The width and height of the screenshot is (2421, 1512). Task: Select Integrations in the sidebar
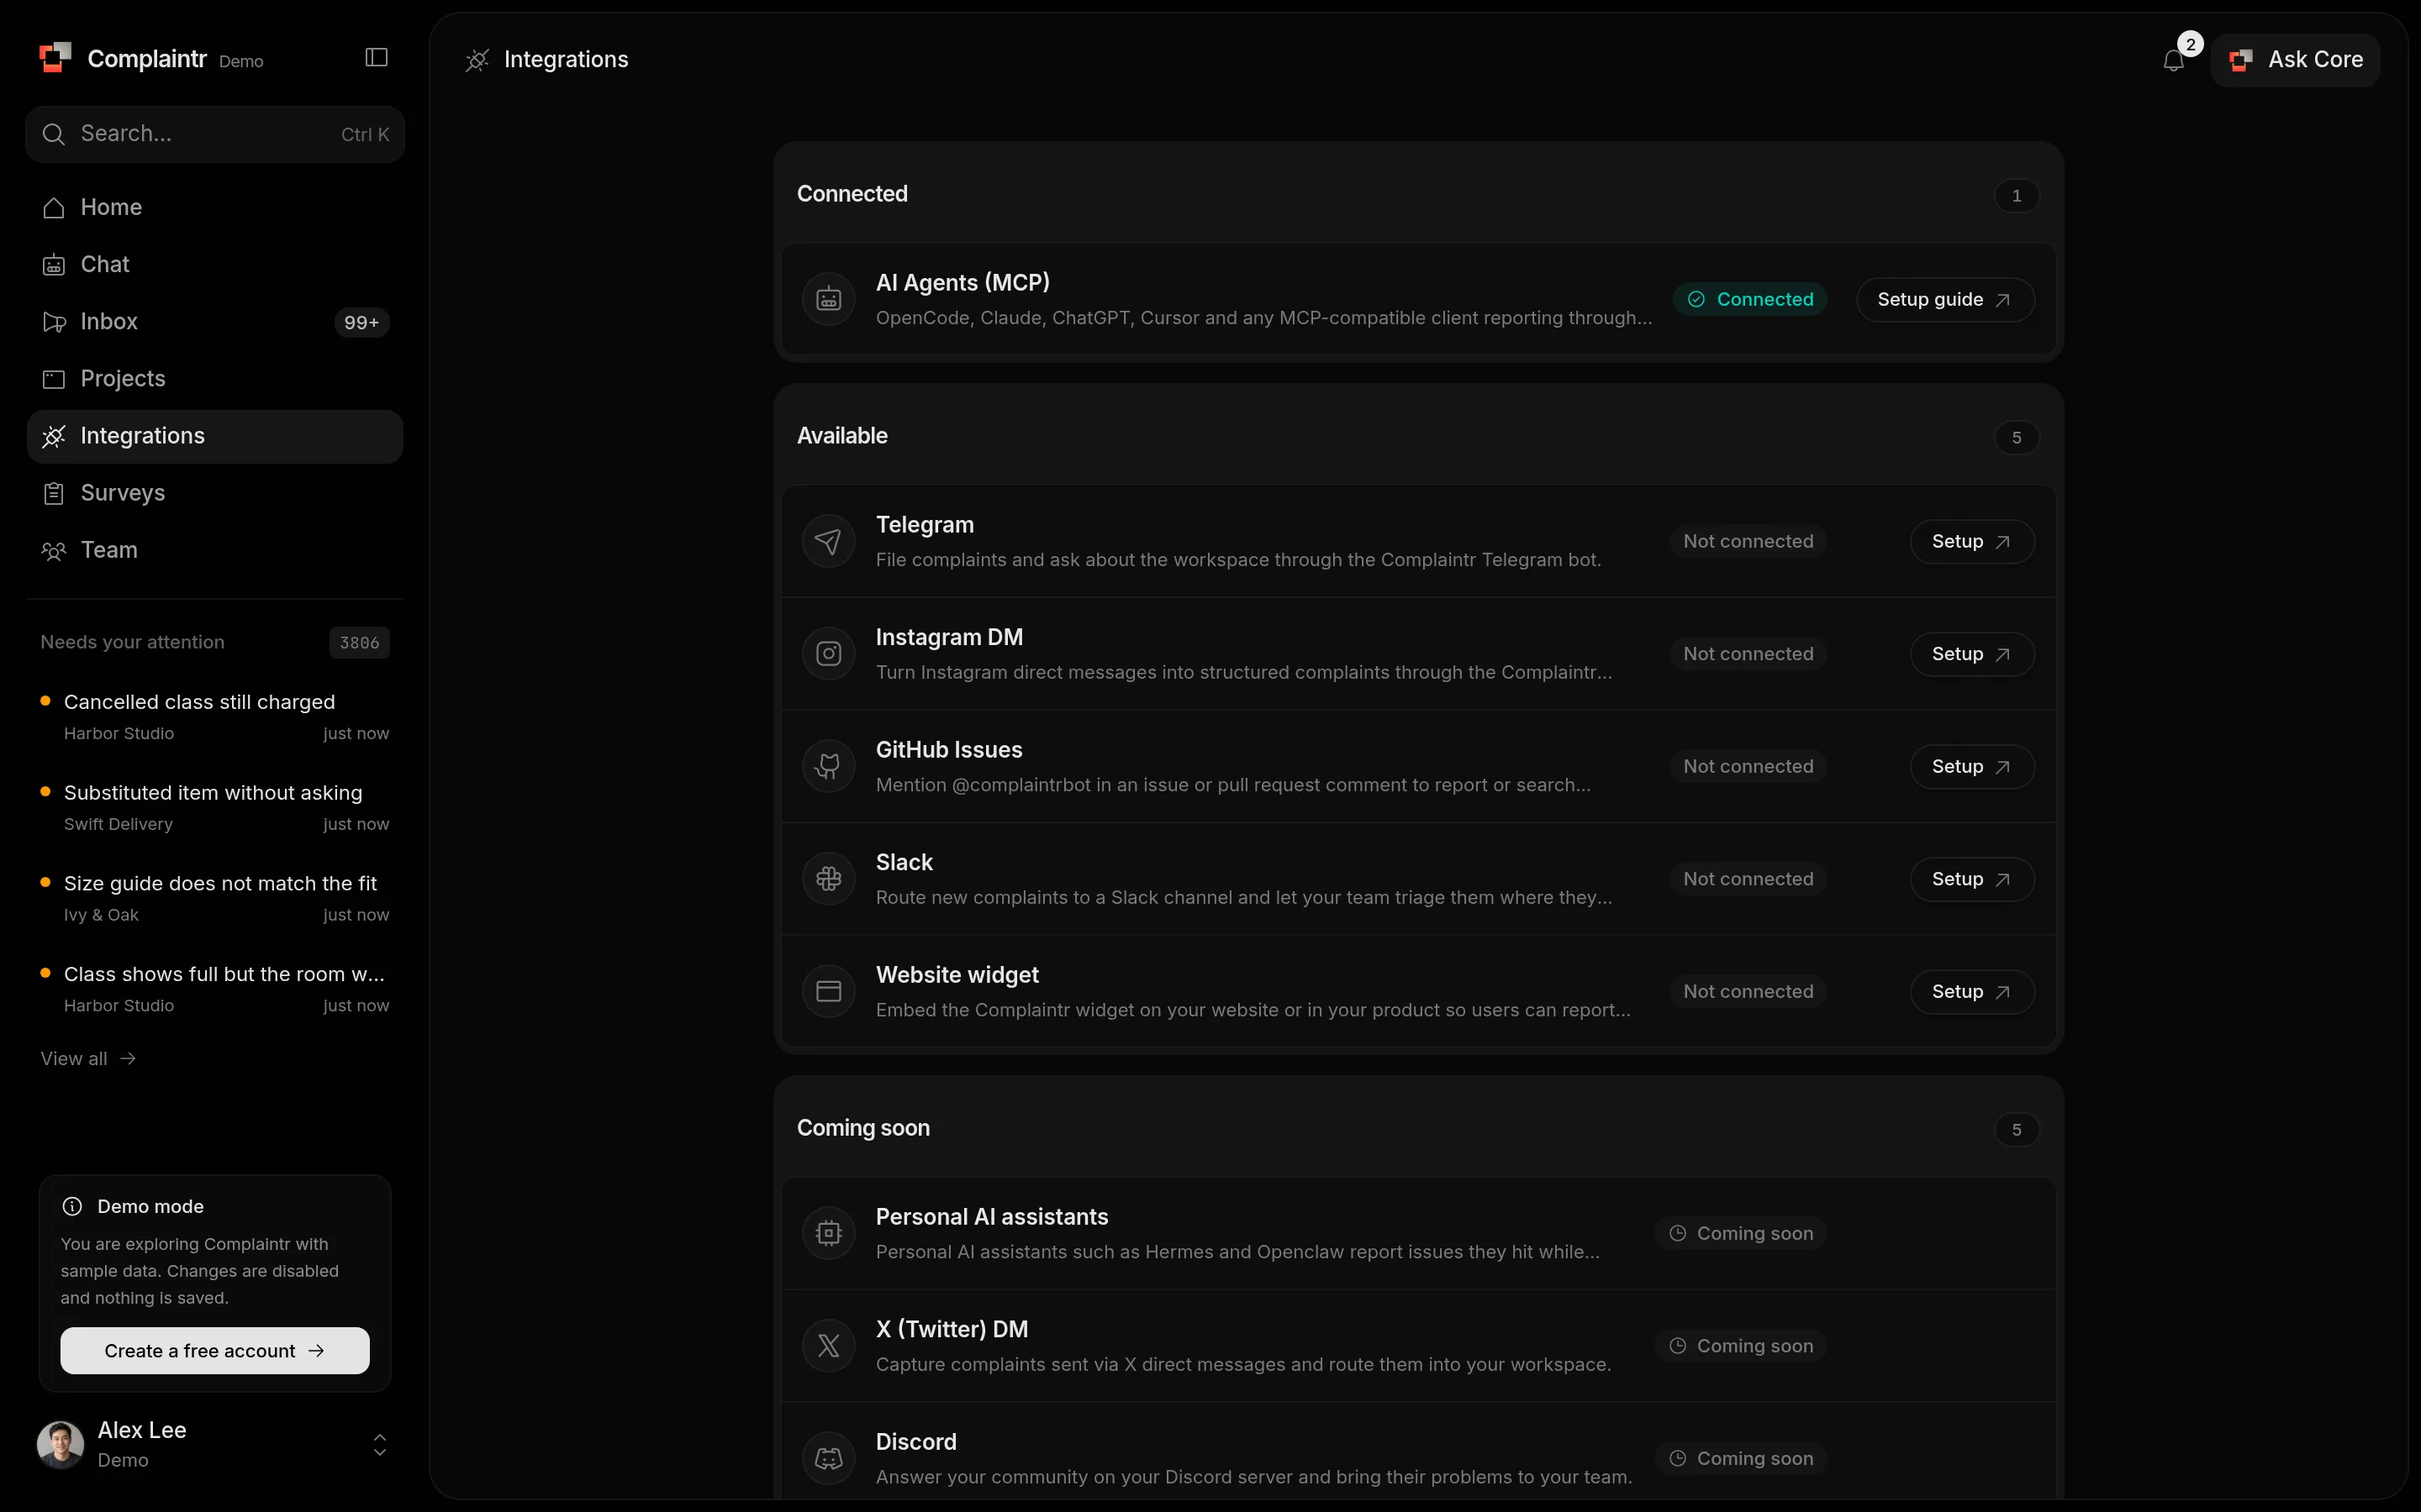click(215, 436)
